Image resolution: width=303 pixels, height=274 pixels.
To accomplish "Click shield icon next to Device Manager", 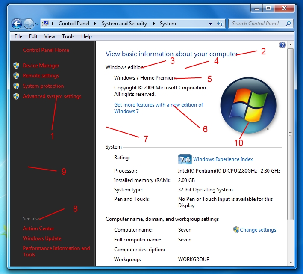I will click(x=16, y=66).
